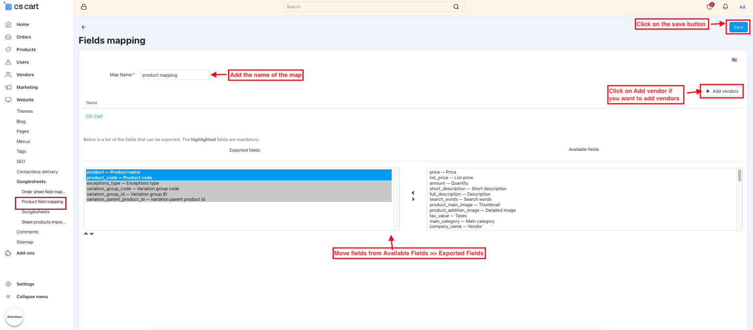Viewport: 753px width, 330px height.
Task: Open the Add-ons menu item
Action: (26, 253)
